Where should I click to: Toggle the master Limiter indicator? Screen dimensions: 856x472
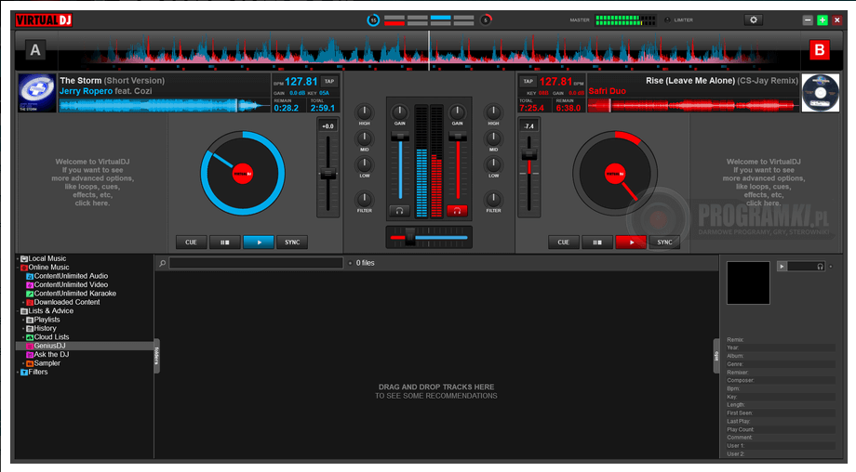coord(668,20)
